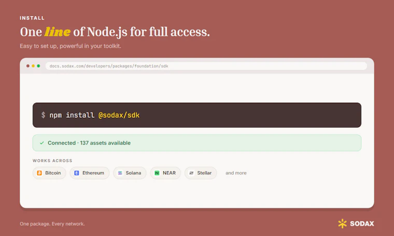
Task: Click the 'INSTALL' heading label
Action: point(32,18)
